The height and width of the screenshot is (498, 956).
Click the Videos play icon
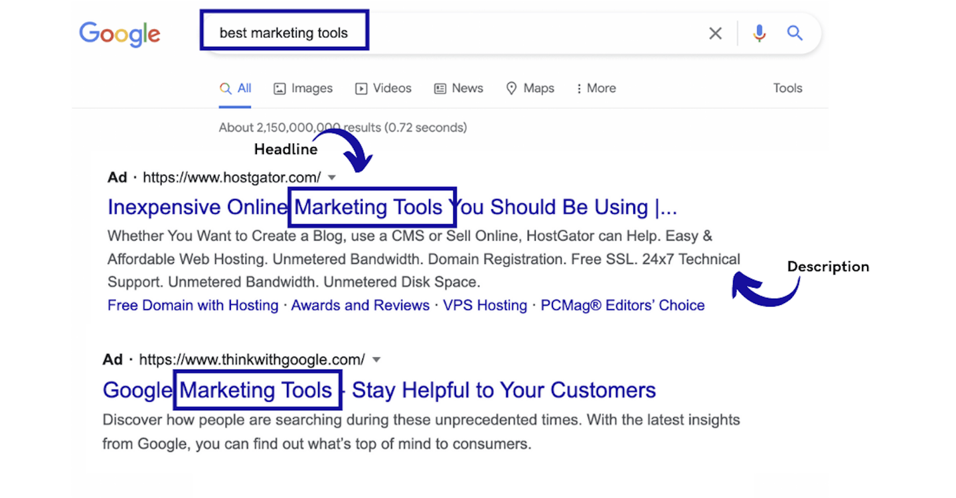coord(361,88)
